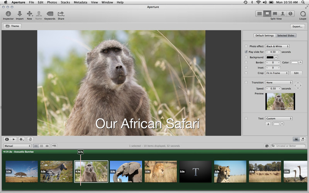Screen dimensions: 309x193
Task: Uncheck the Play slide for checkbox
Action: pos(246,52)
